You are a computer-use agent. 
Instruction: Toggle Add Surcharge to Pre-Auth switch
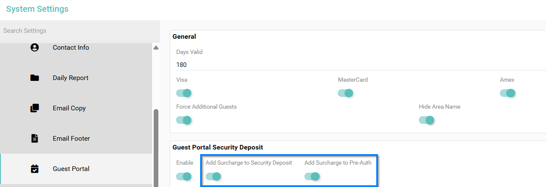point(312,176)
